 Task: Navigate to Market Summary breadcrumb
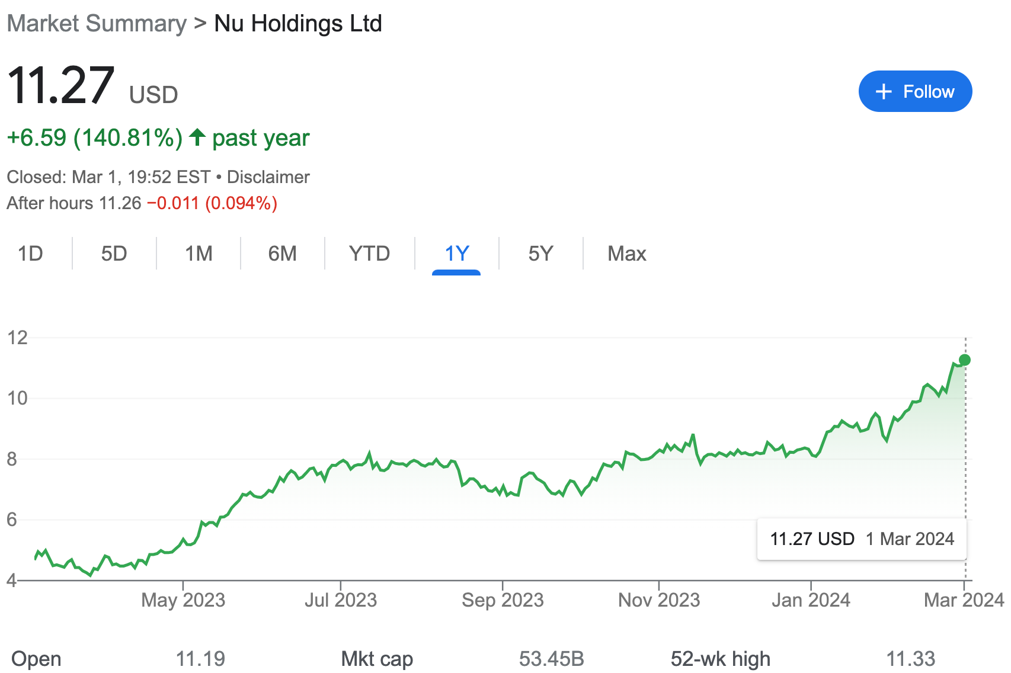click(x=97, y=23)
